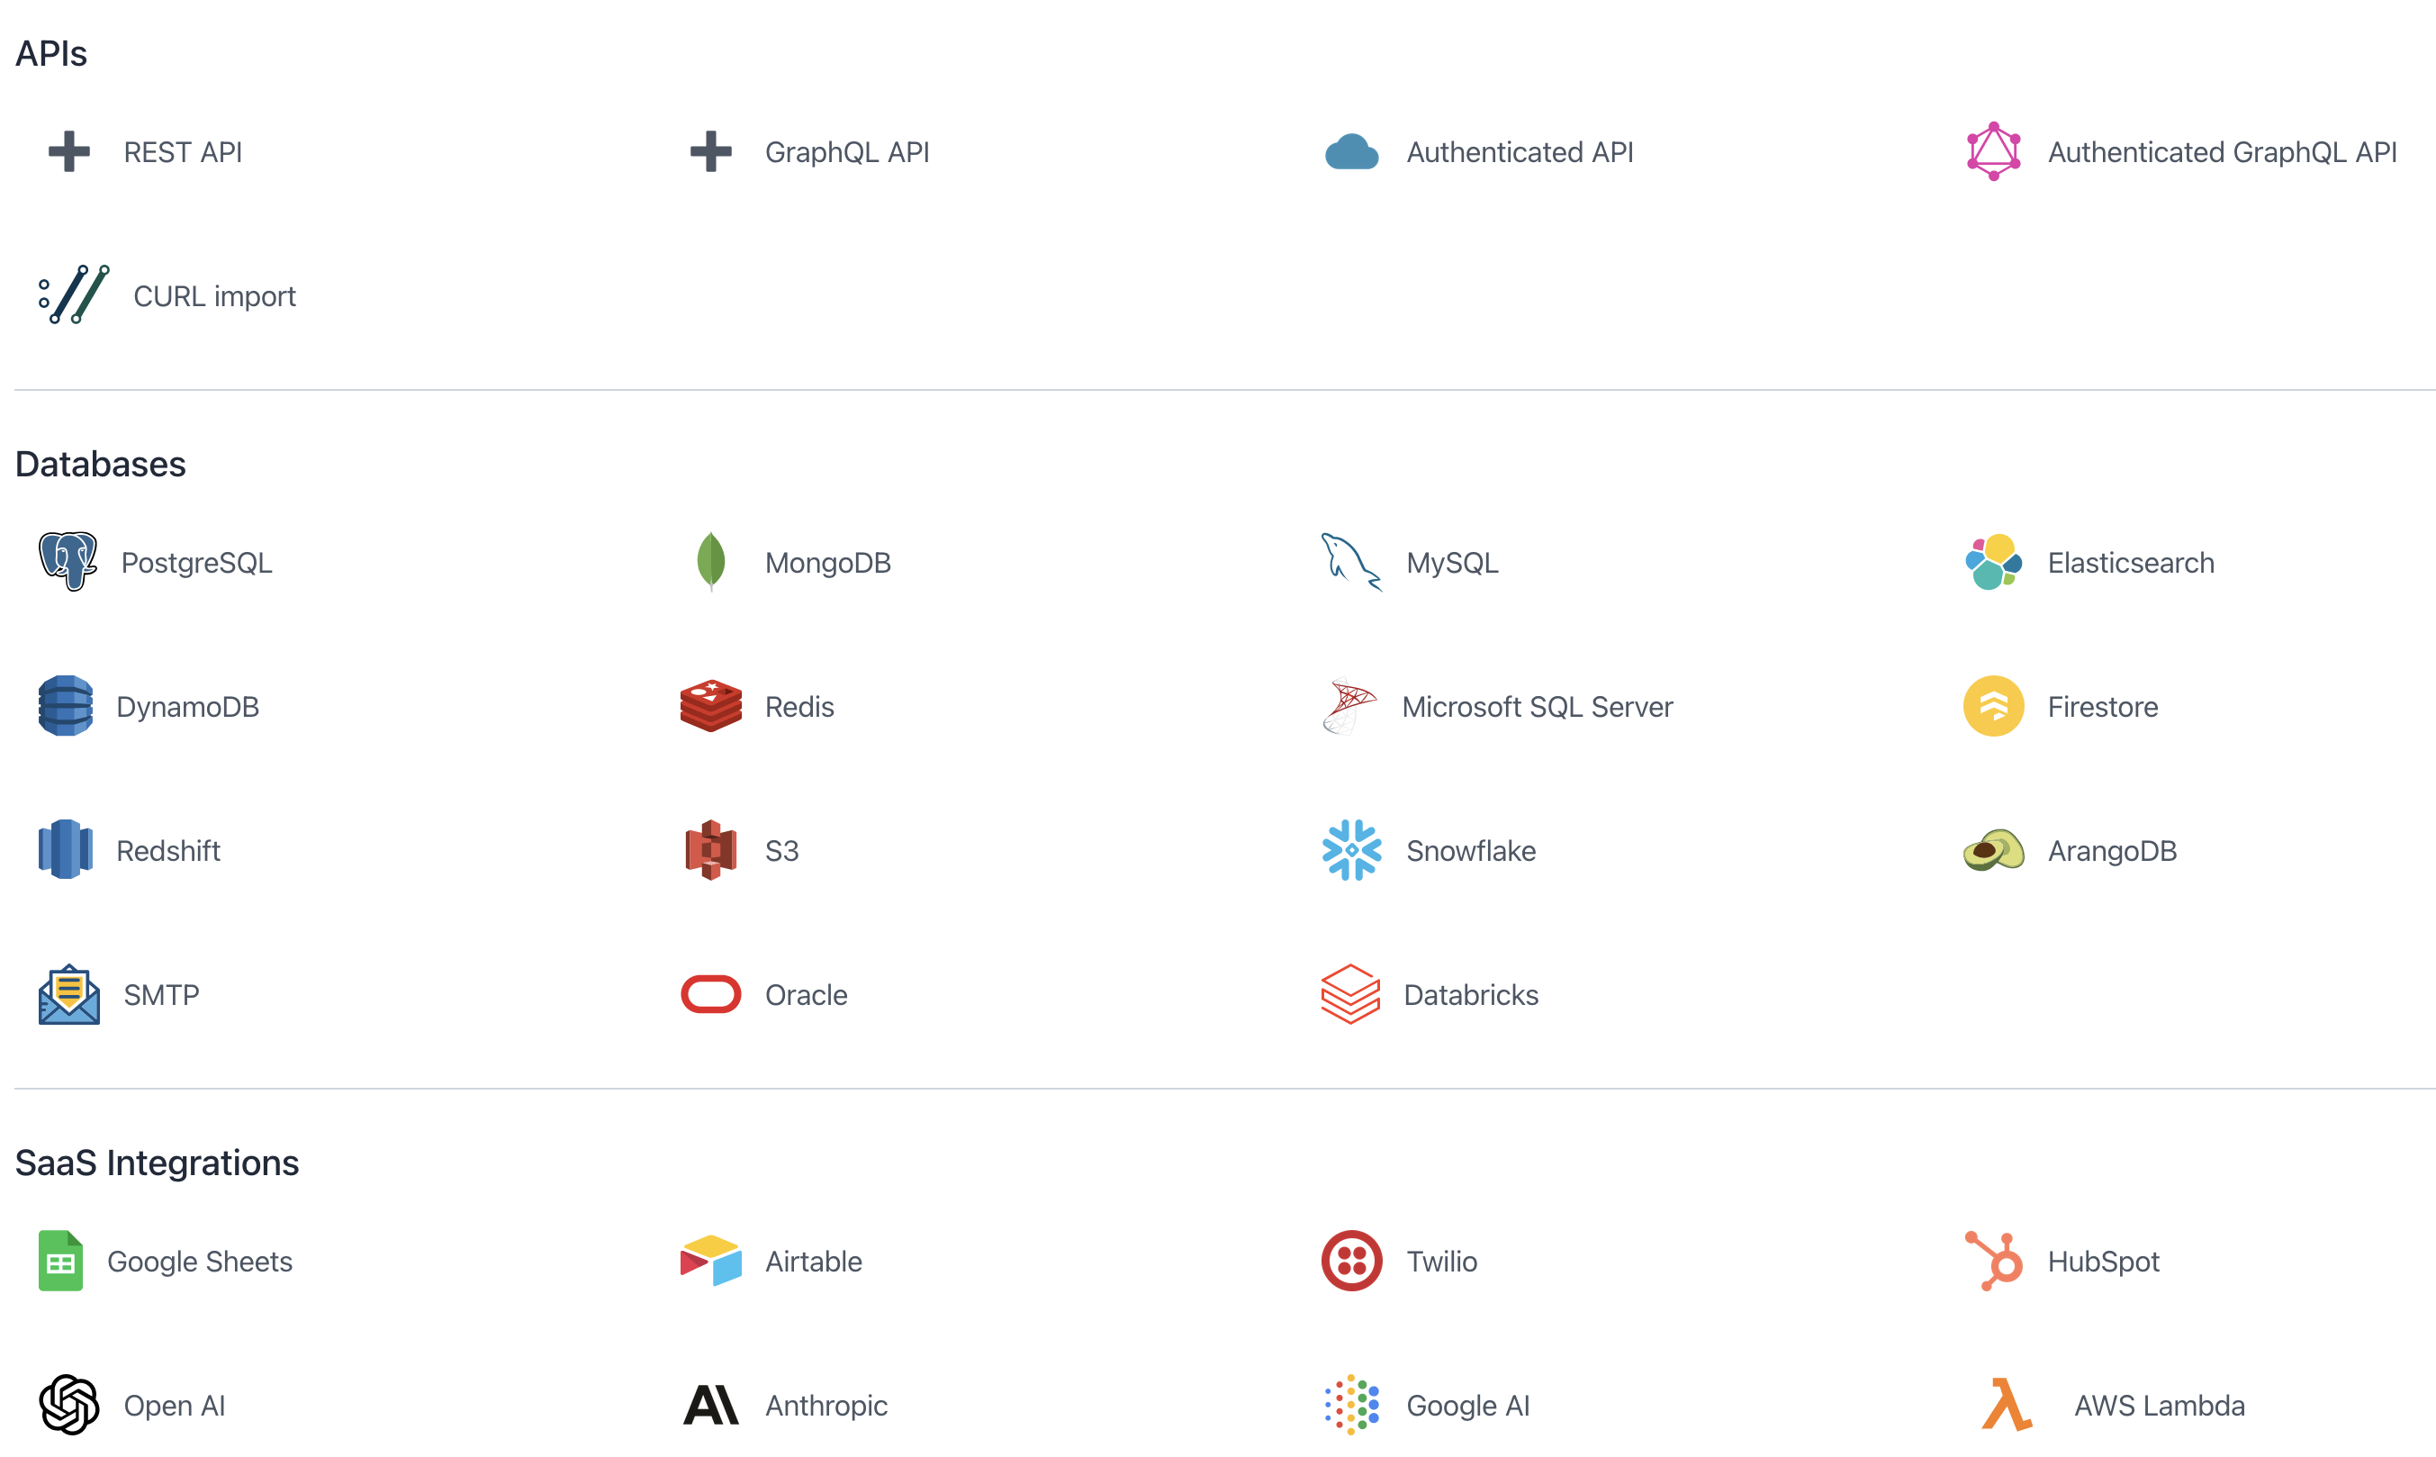Click the Databases section header
This screenshot has width=2436, height=1457.
(x=99, y=463)
